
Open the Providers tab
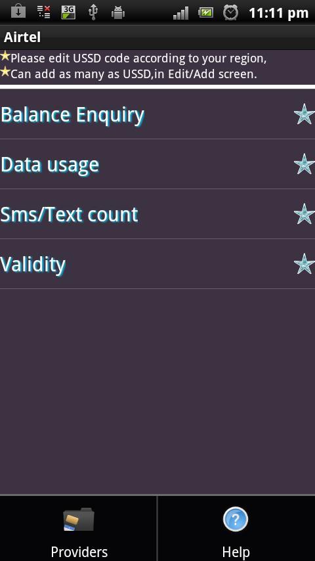(78, 528)
